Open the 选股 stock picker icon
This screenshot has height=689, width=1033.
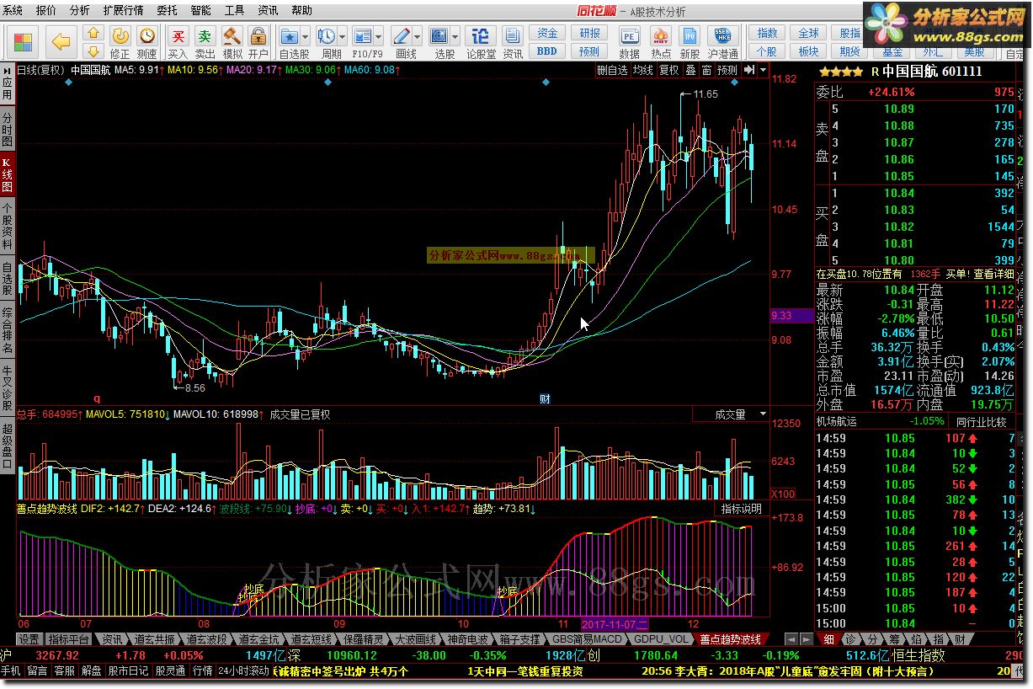coord(439,36)
